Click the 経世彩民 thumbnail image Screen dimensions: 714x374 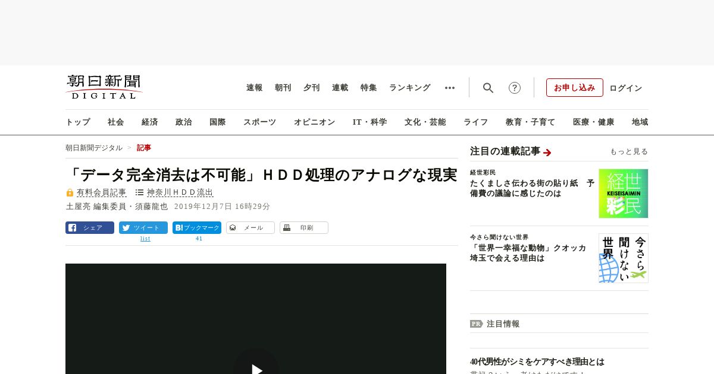pyautogui.click(x=624, y=194)
